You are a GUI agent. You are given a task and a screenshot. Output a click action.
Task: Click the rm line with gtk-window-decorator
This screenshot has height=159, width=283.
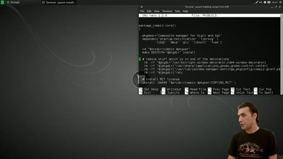pyautogui.click(x=205, y=63)
